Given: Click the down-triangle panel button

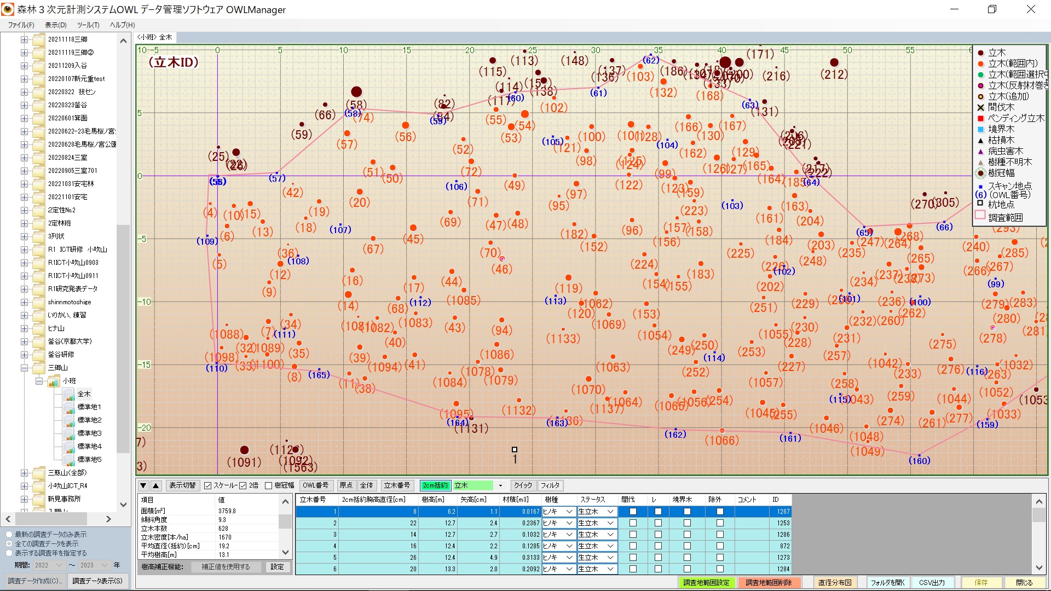Looking at the screenshot, I should pos(143,485).
